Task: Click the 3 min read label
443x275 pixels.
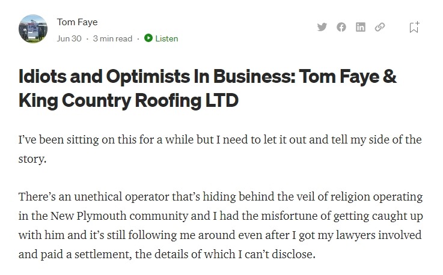Action: [x=112, y=38]
